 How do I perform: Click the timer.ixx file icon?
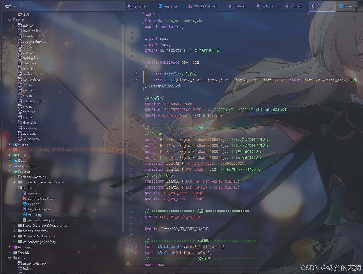coord(20,123)
